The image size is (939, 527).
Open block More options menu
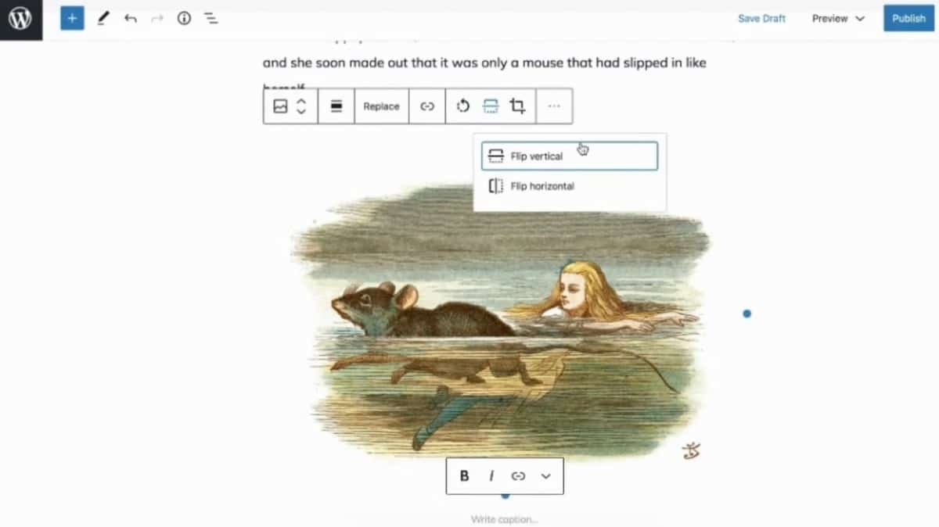point(554,106)
